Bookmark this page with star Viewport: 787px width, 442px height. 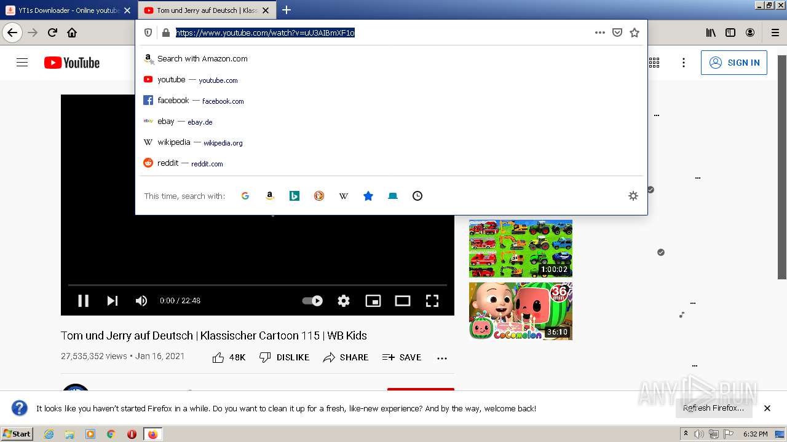click(635, 33)
